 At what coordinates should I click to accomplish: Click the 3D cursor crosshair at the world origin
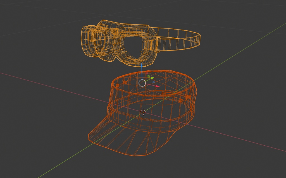pos(143,112)
